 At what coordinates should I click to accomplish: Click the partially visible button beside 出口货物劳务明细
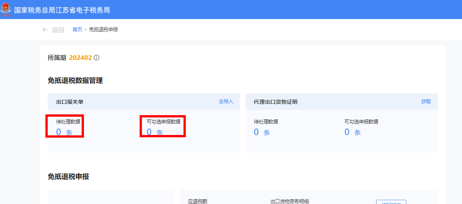tap(391, 202)
